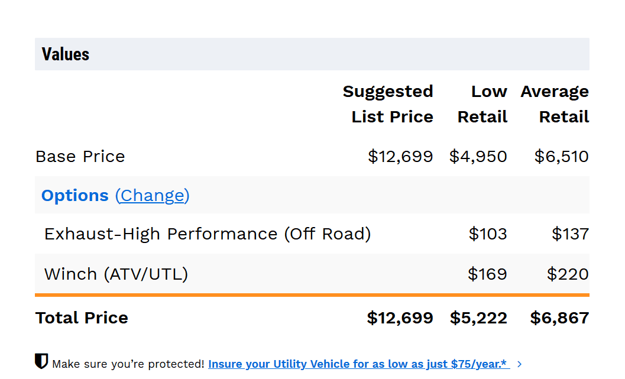
Task: Click the shield icon beside the protection message
Action: (x=41, y=361)
